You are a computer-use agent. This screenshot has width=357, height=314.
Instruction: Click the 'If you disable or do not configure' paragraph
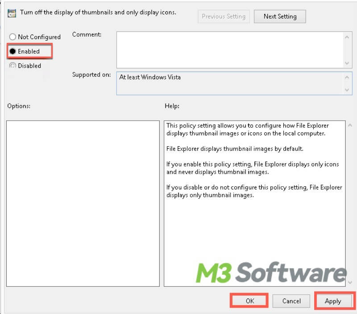click(x=254, y=191)
